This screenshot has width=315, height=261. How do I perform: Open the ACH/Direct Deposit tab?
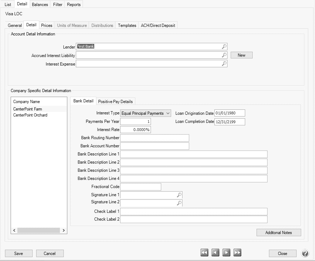pyautogui.click(x=158, y=25)
